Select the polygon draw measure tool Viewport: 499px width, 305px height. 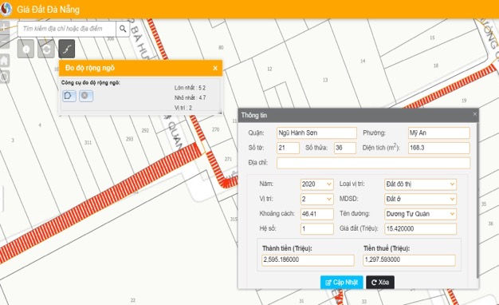point(69,96)
